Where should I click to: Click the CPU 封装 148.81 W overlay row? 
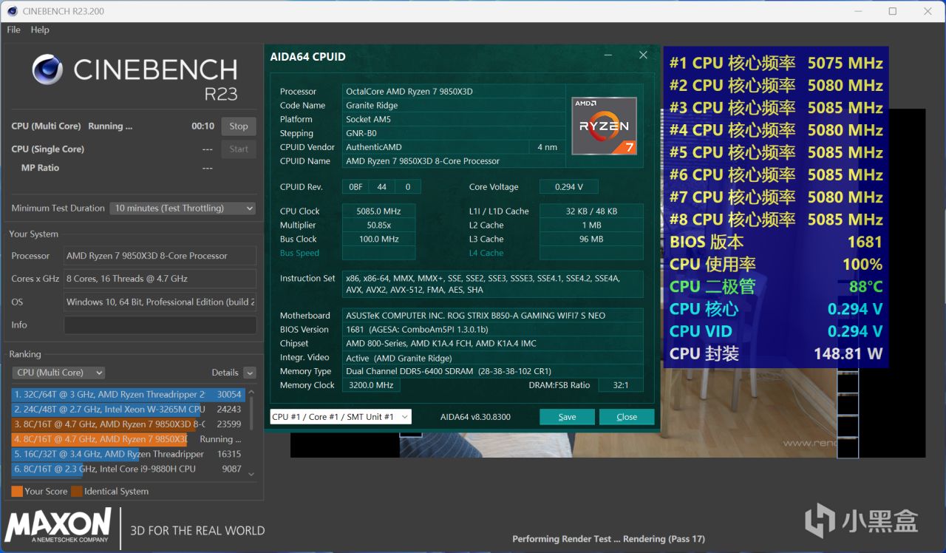point(776,354)
